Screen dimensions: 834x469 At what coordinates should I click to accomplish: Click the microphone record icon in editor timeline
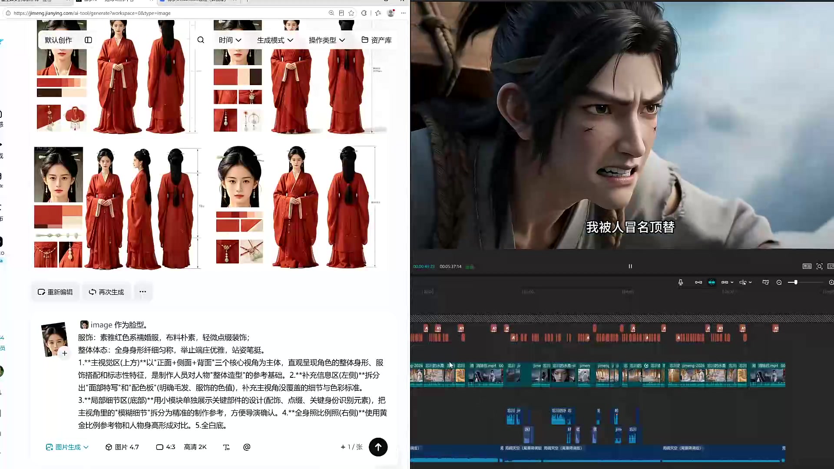tap(681, 282)
